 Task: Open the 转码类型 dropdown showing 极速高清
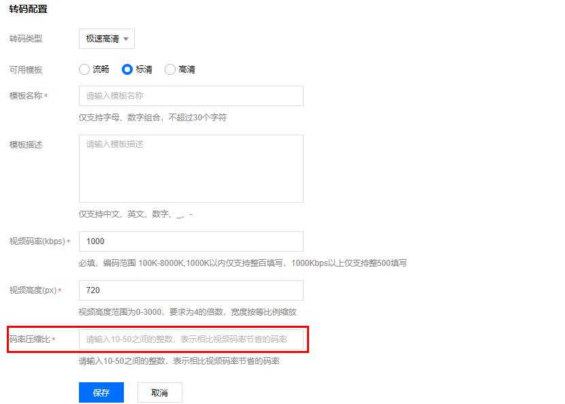(107, 39)
